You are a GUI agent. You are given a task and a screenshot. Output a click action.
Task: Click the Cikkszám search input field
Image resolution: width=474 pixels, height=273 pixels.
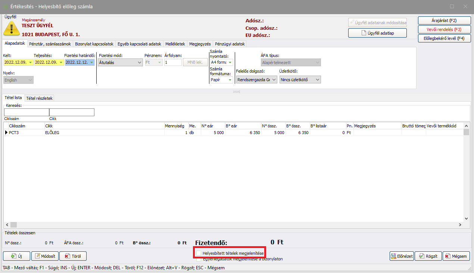26,112
